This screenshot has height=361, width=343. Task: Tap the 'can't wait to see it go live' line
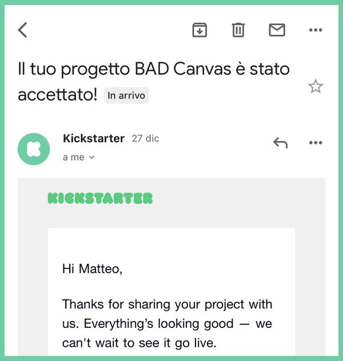click(x=139, y=343)
